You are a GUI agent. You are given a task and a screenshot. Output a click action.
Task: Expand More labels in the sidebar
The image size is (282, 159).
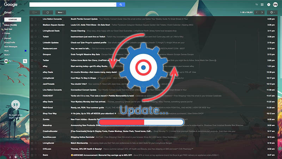[7, 55]
